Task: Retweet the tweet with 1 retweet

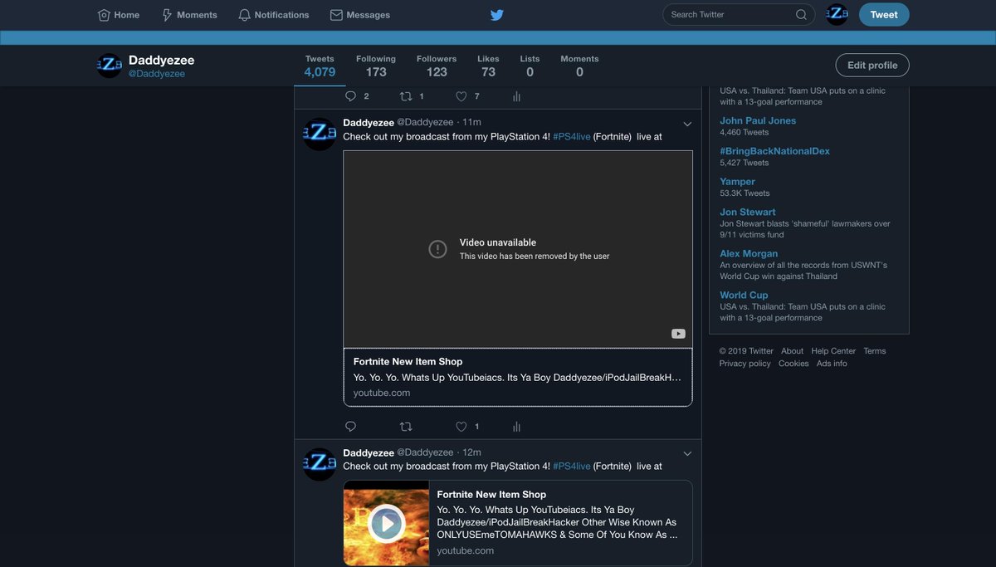Action: 406,96
